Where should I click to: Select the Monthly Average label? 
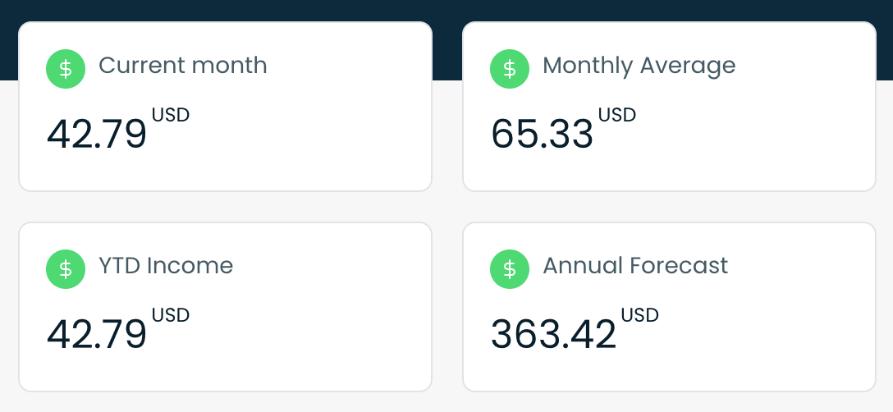coord(639,67)
